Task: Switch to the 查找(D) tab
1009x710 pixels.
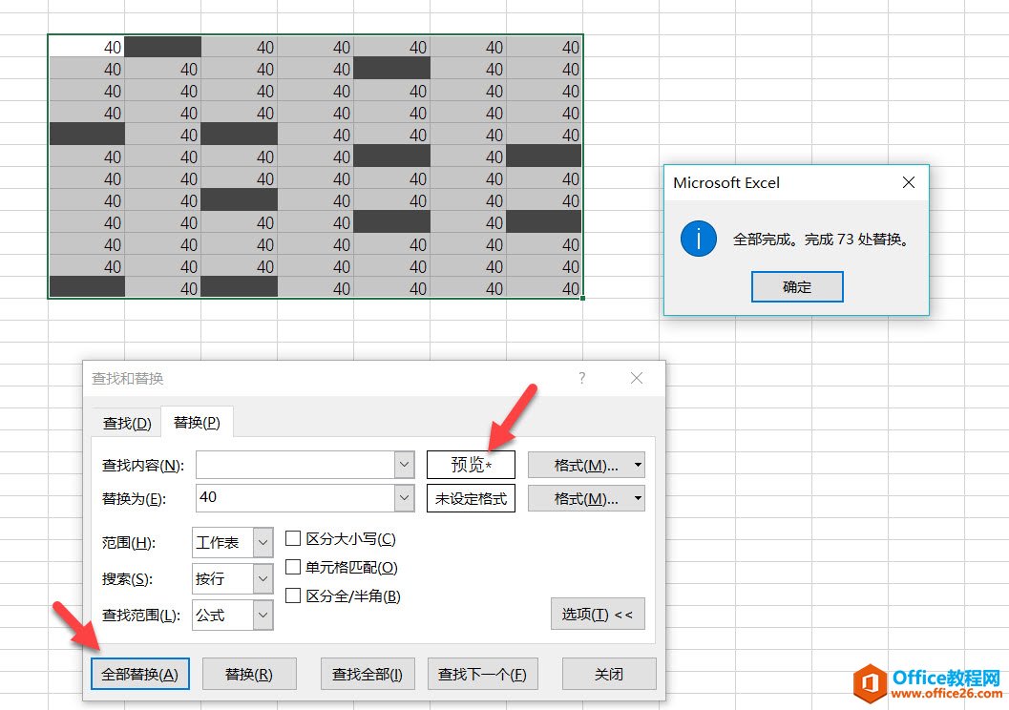Action: point(127,423)
